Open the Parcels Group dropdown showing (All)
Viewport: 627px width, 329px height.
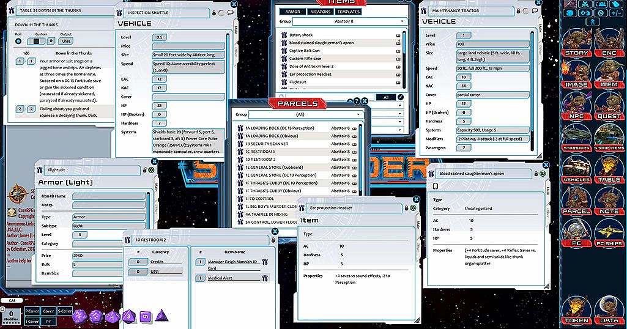pyautogui.click(x=305, y=114)
